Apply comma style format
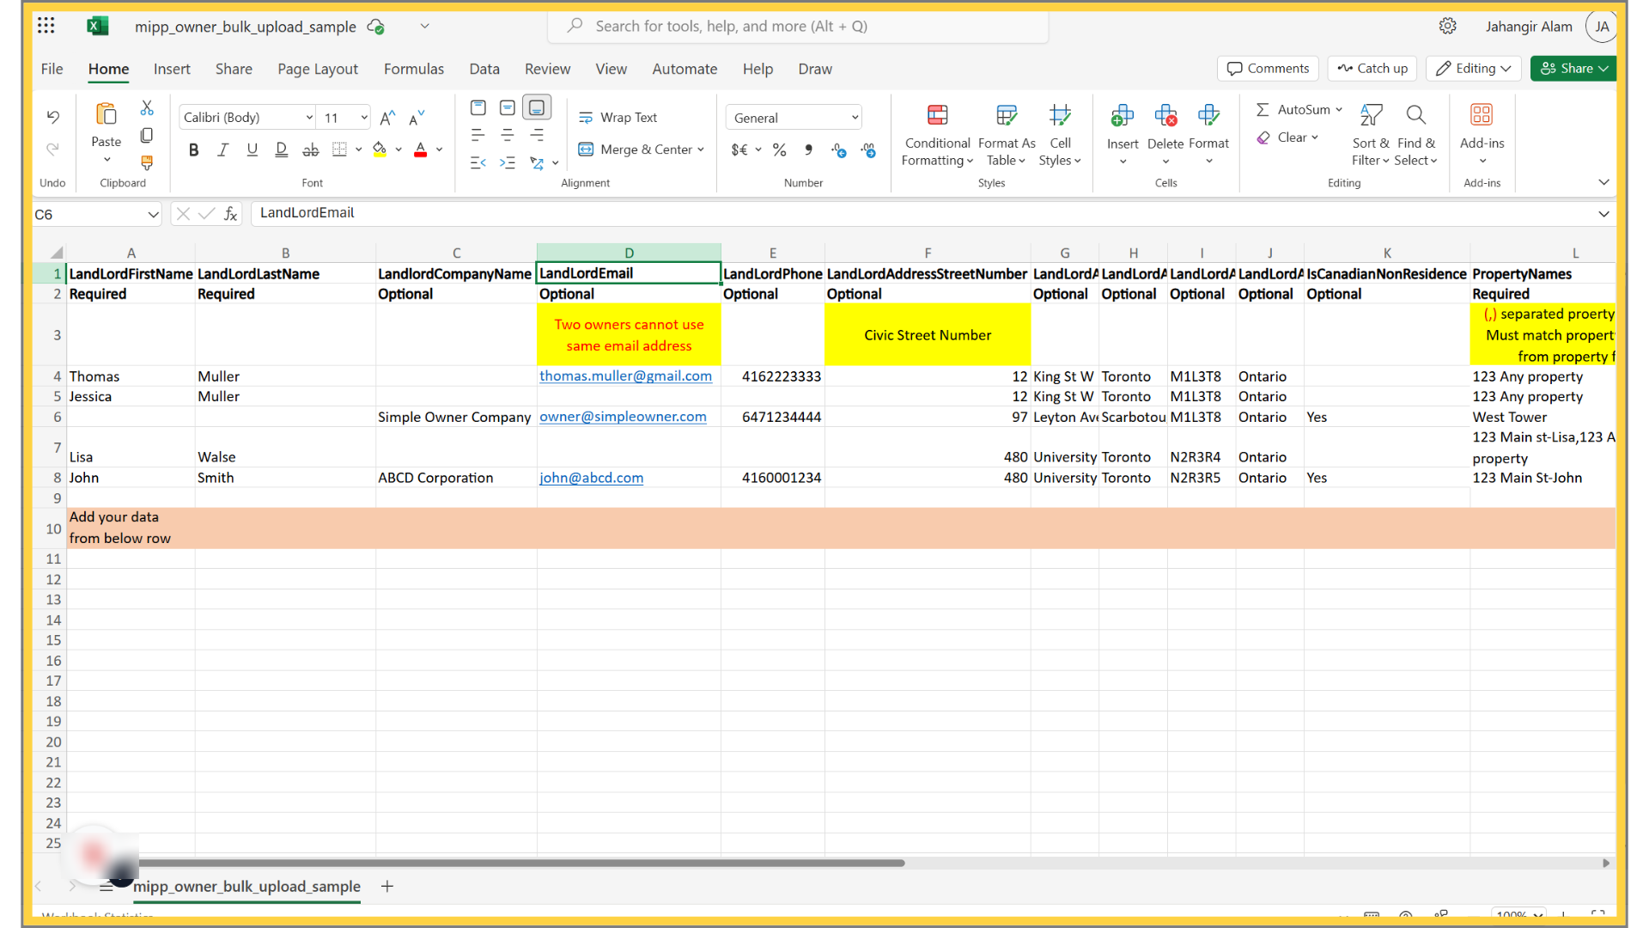The image size is (1649, 928). [809, 150]
